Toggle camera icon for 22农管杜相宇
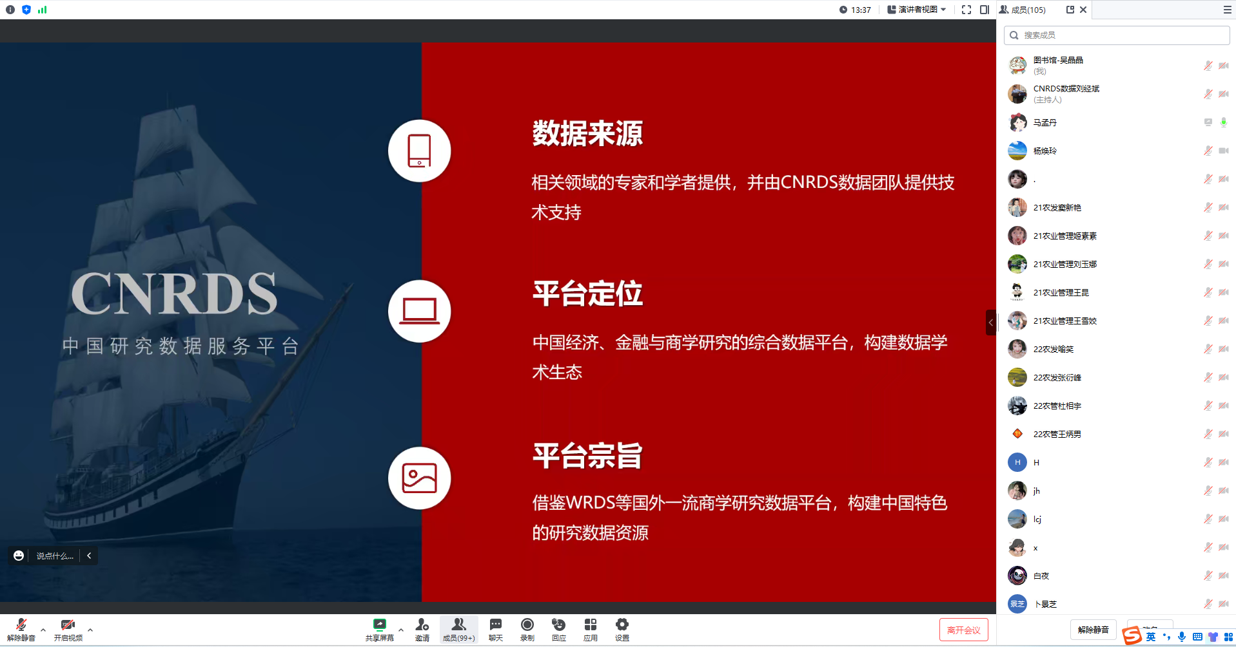Viewport: 1236px width, 647px height. coord(1224,406)
